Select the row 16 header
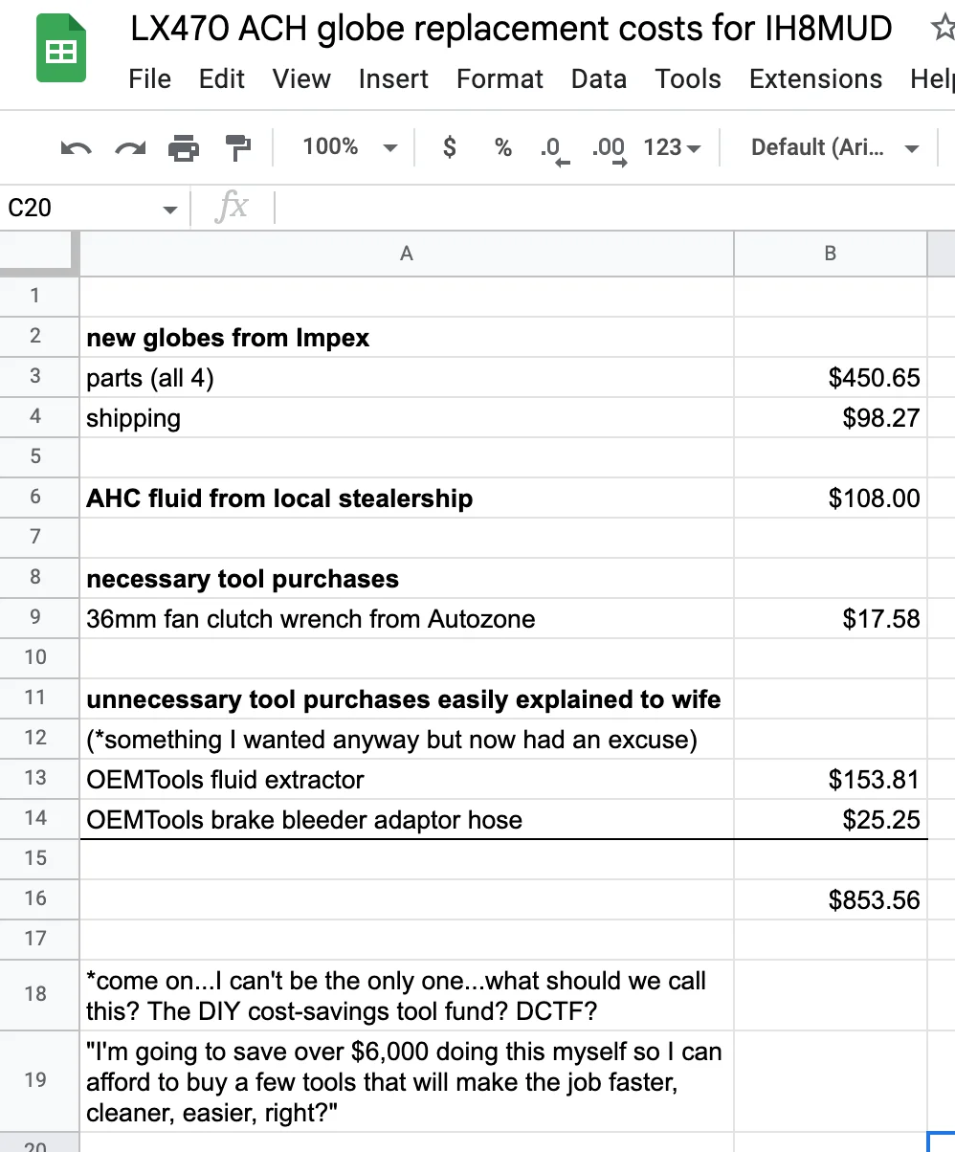Image resolution: width=955 pixels, height=1152 pixels. click(x=35, y=898)
